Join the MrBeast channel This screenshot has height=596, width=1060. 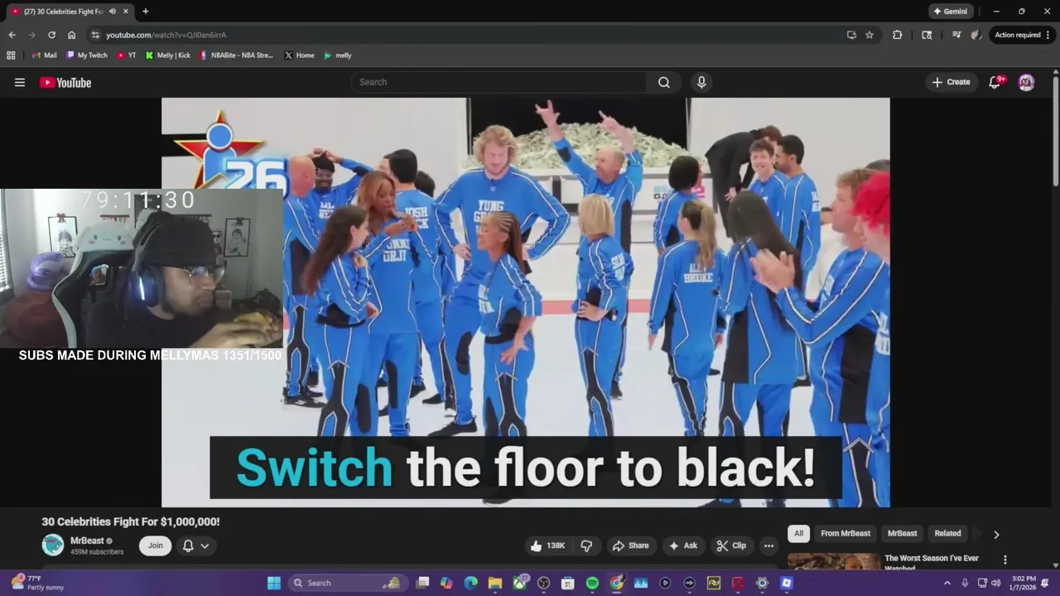[155, 546]
